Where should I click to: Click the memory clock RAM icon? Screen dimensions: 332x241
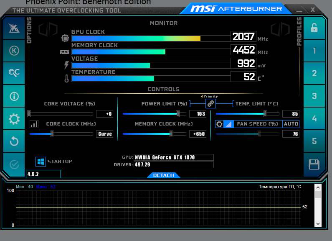click(65, 52)
